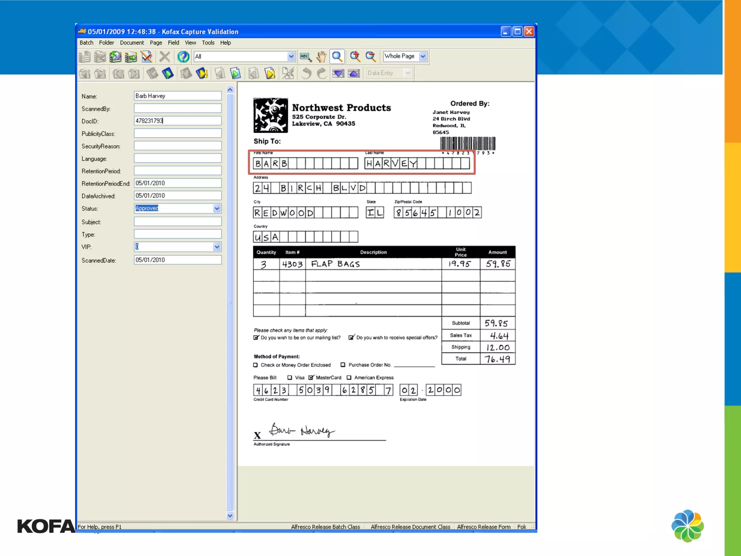Open the VIP field dropdown
This screenshot has width=741, height=556.
(217, 247)
